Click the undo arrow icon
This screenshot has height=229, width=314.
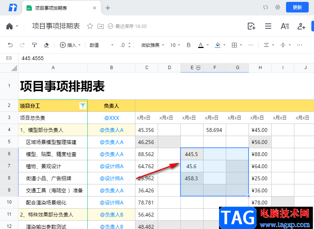[10, 45]
